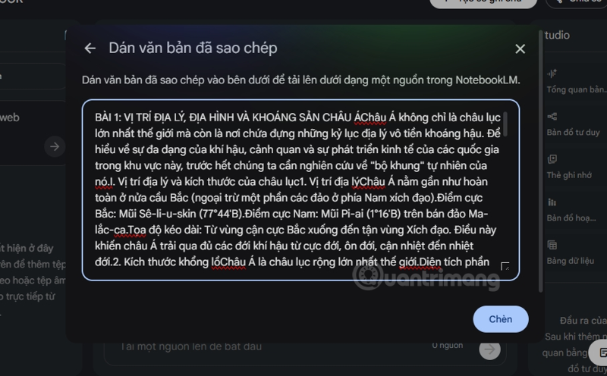Click the Bản đồ tư duy label

pos(573,133)
